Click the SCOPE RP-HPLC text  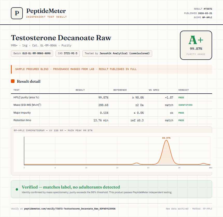click(x=203, y=17)
